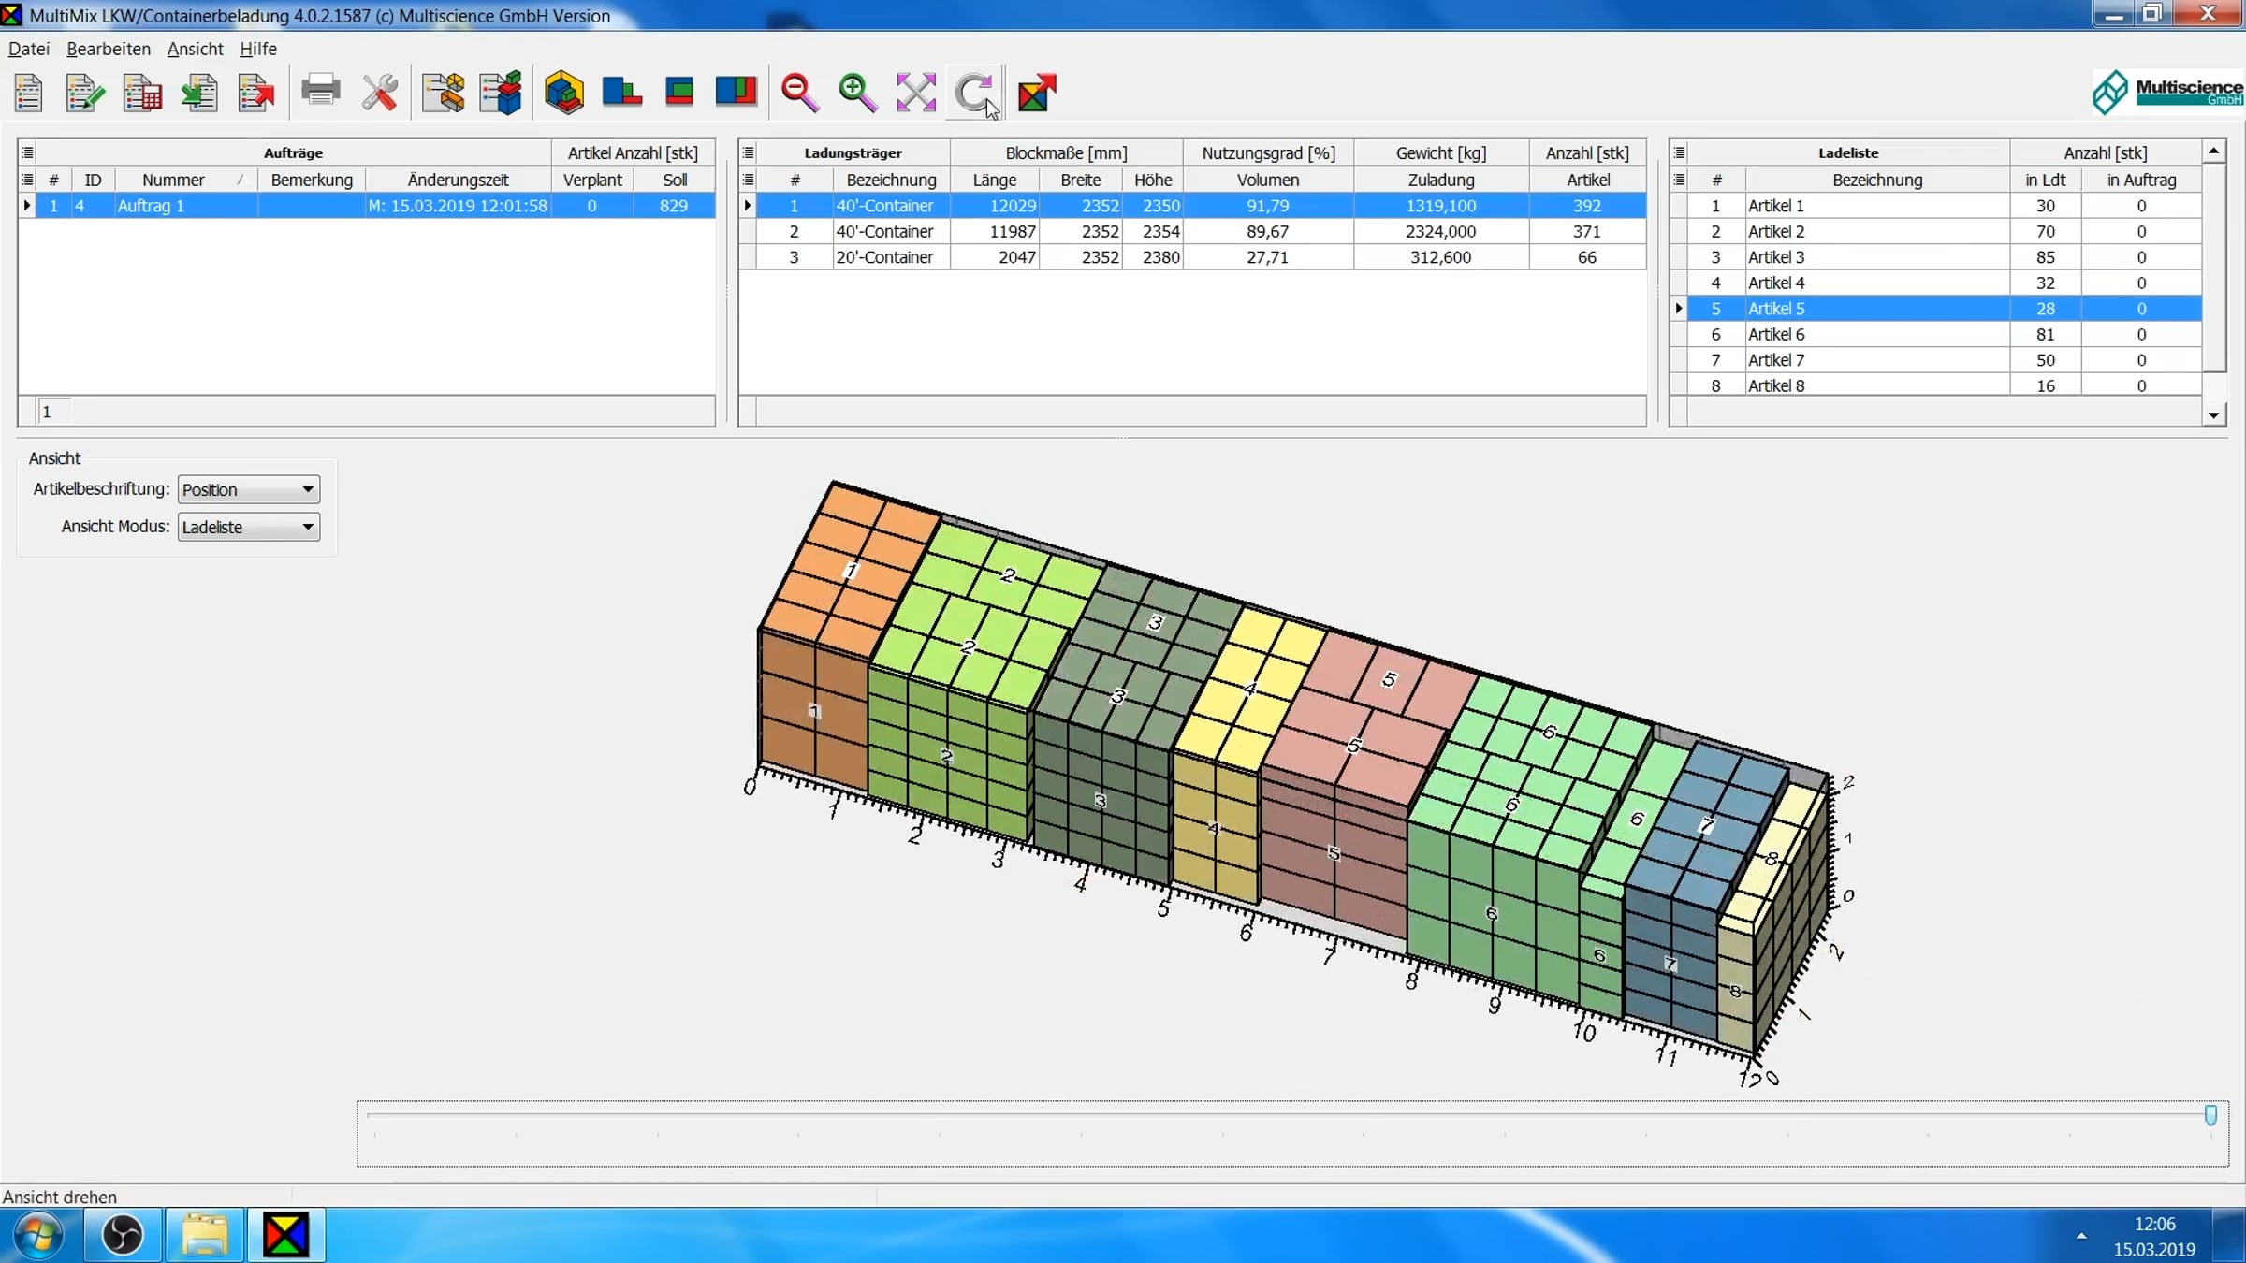
Task: Open the Bearbeiten menu
Action: 109,49
